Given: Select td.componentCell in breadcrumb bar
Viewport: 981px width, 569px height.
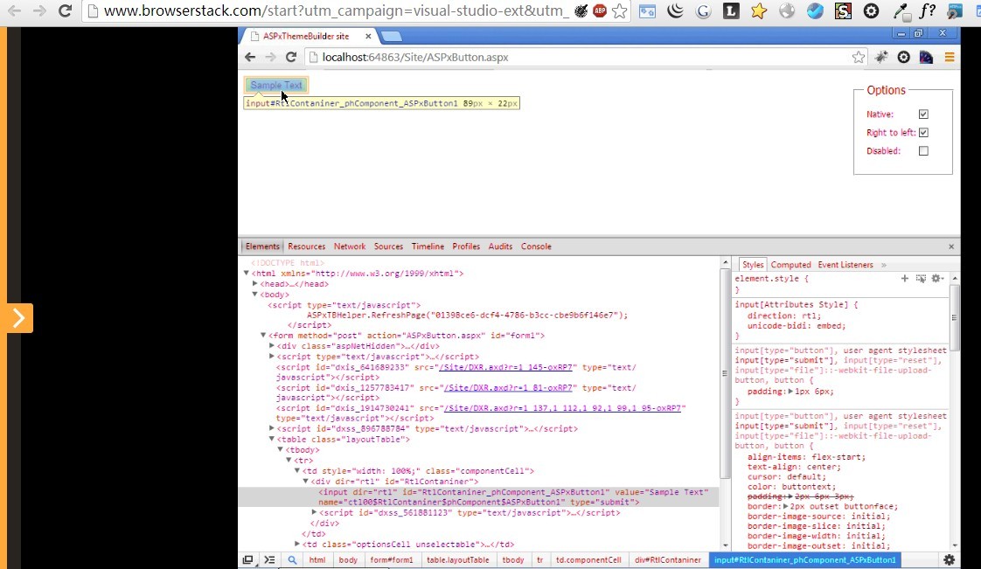Looking at the screenshot, I should point(588,559).
